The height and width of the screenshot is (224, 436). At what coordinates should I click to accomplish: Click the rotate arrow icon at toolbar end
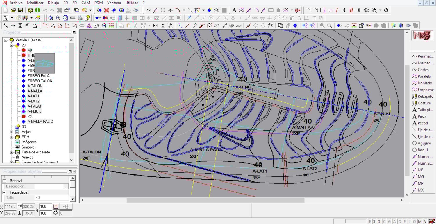tap(386, 10)
